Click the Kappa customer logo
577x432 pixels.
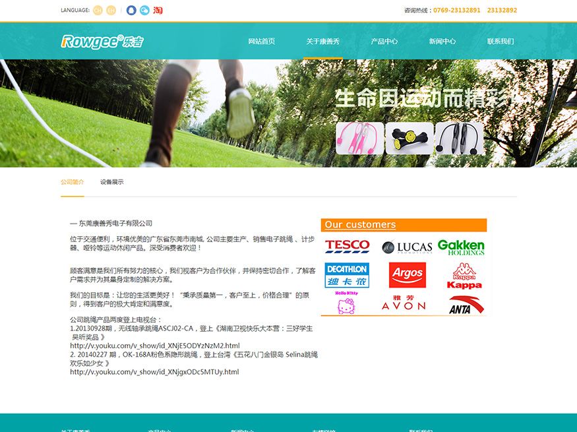pyautogui.click(x=464, y=276)
